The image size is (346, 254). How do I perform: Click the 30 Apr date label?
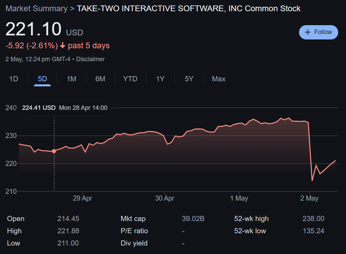[165, 198]
